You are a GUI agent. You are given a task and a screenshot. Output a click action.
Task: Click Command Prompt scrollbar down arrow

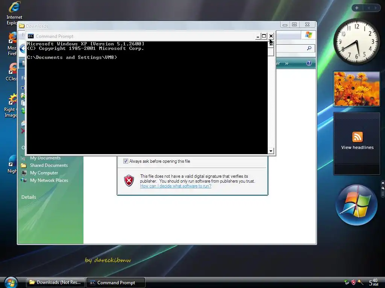point(271,151)
